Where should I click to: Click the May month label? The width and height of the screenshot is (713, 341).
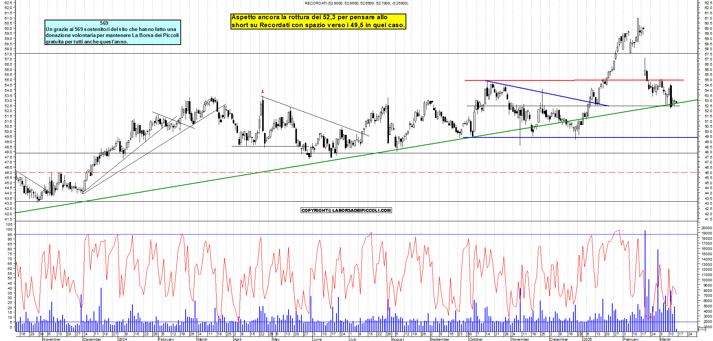pos(276,339)
